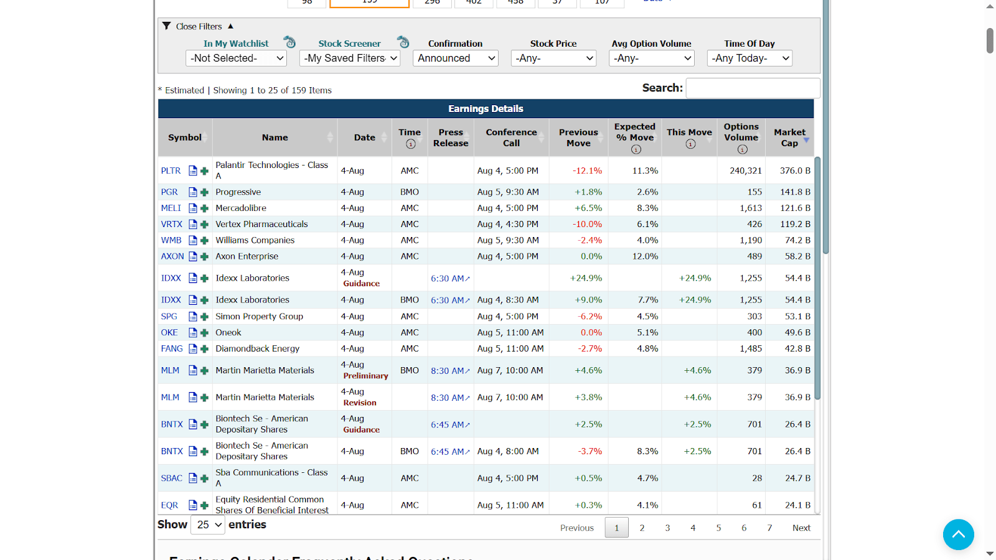
Task: Click the name 'Simon Property Group'
Action: (x=259, y=317)
